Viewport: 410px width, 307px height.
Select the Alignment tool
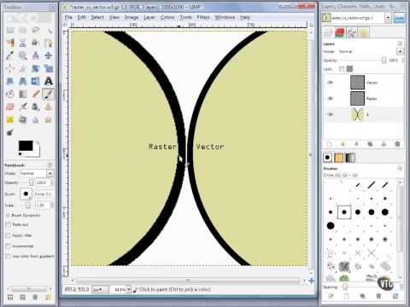[x=10, y=68]
